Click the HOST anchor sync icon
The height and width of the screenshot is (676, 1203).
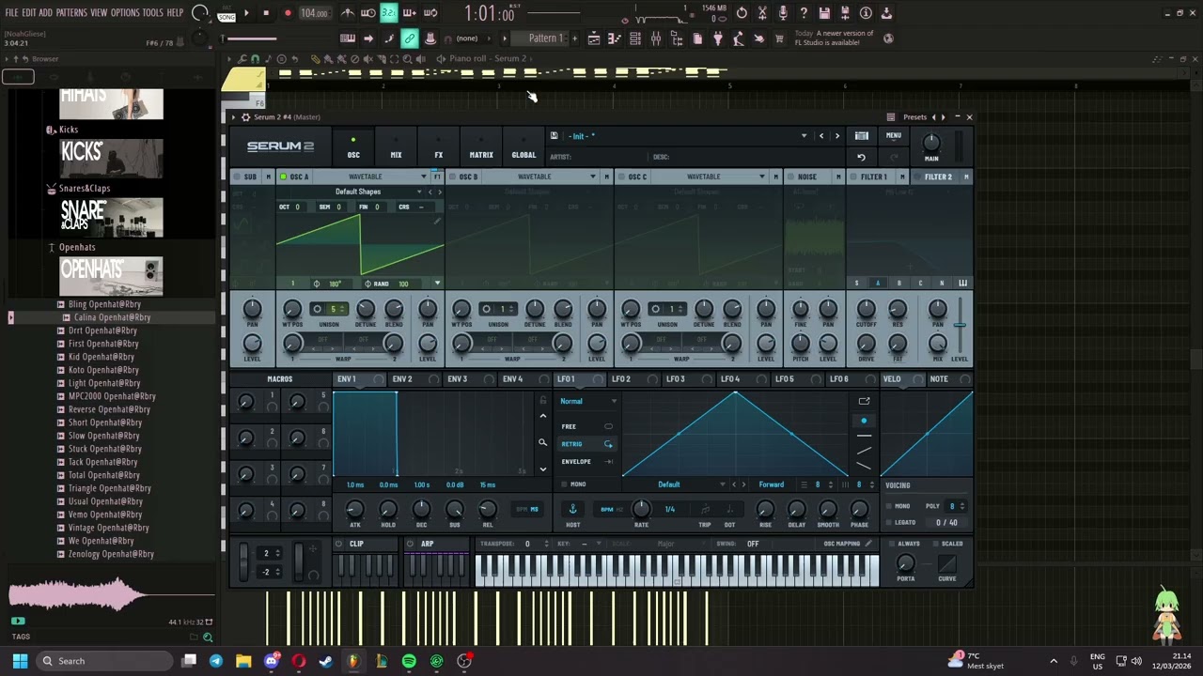click(572, 509)
